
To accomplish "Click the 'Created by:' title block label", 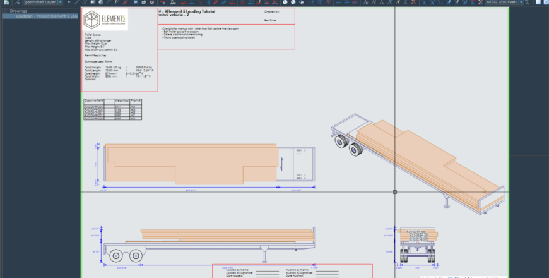I will click(x=272, y=11).
